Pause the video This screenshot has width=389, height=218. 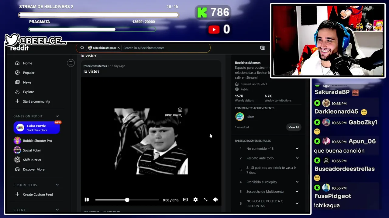(87, 200)
